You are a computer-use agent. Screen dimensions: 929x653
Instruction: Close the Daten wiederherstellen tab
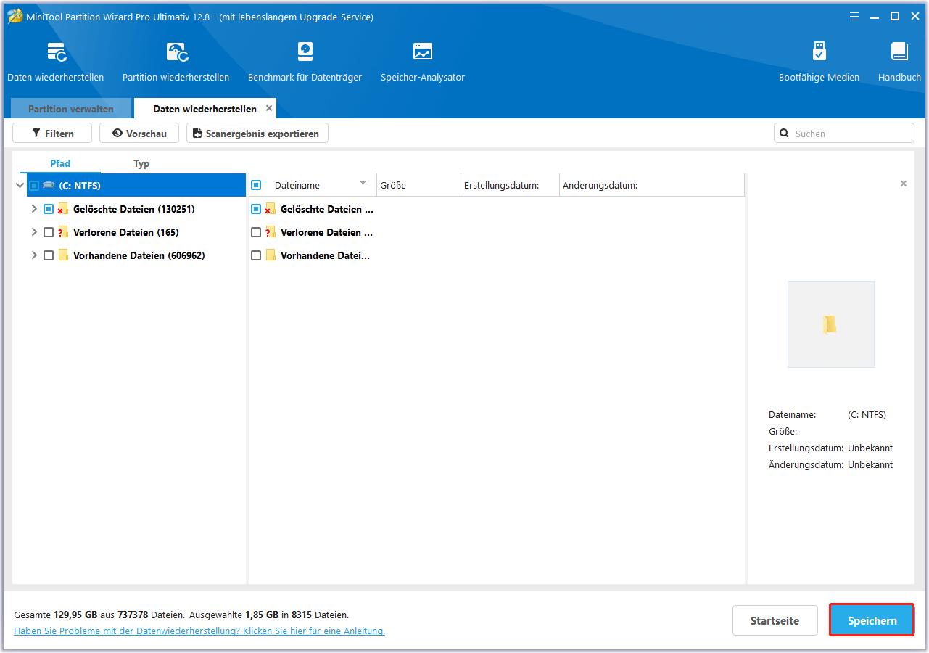(269, 108)
